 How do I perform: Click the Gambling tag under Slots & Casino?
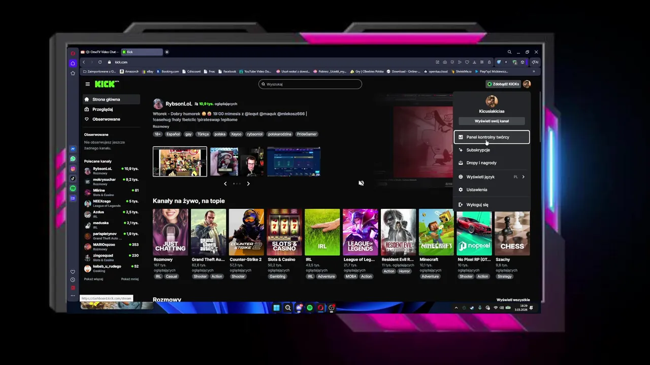(x=277, y=277)
